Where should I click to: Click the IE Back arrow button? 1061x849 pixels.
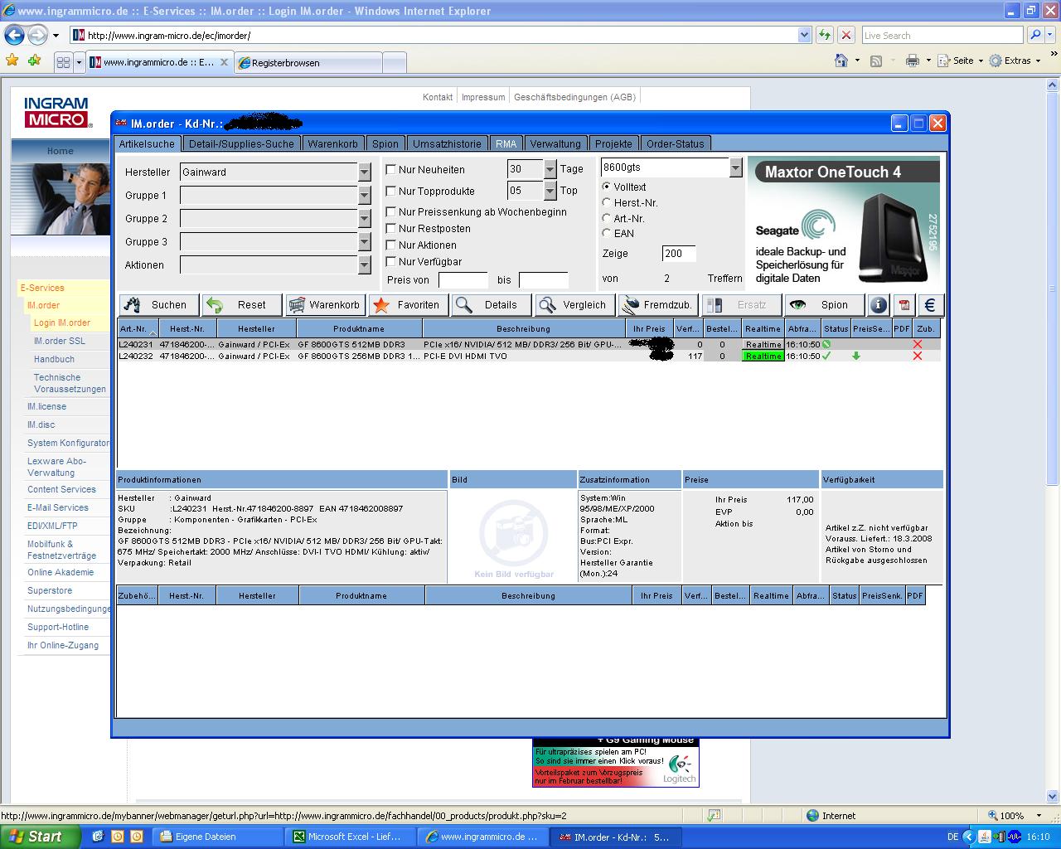(14, 35)
